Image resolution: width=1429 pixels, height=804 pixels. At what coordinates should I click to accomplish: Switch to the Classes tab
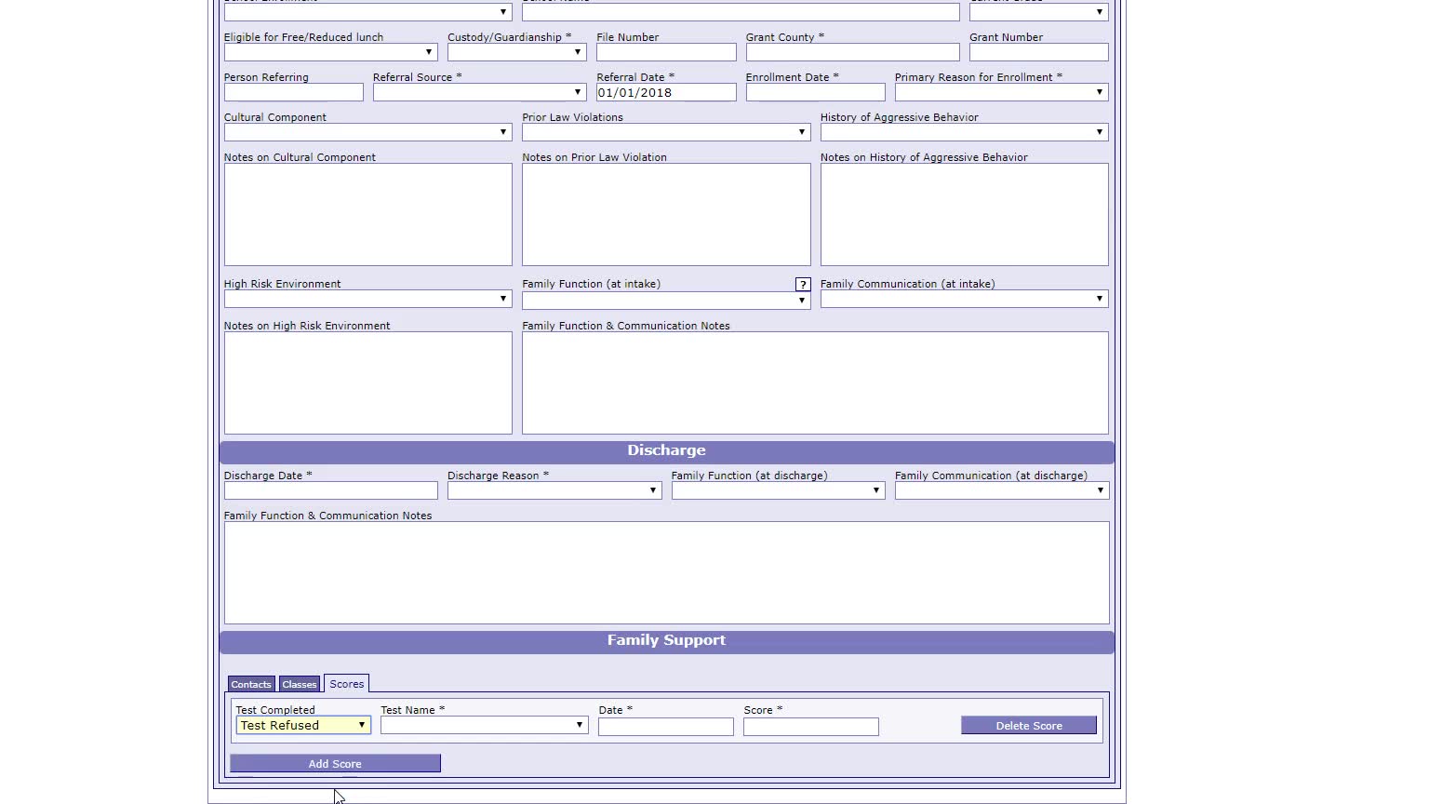point(300,684)
